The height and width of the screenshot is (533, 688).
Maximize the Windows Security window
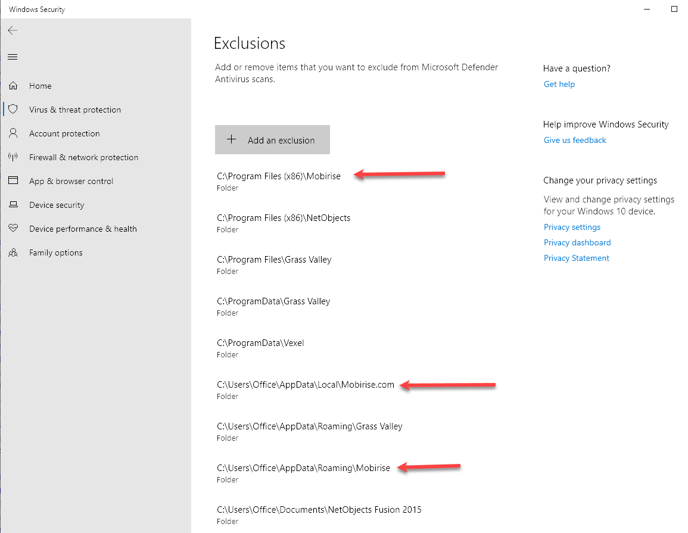(x=674, y=9)
